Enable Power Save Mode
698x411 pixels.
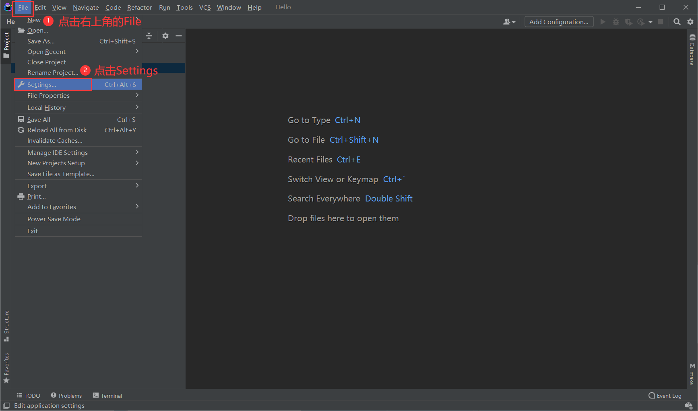(x=54, y=219)
